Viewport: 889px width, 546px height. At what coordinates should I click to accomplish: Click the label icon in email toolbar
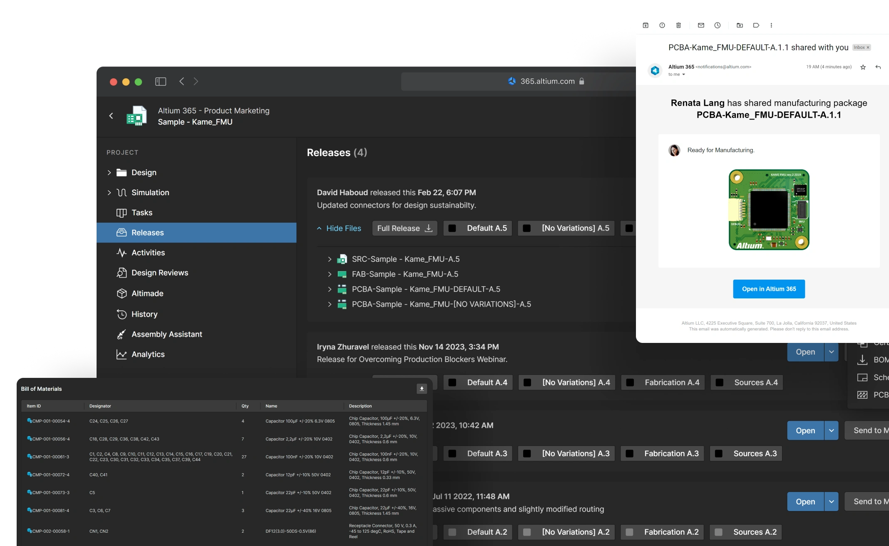coord(756,25)
